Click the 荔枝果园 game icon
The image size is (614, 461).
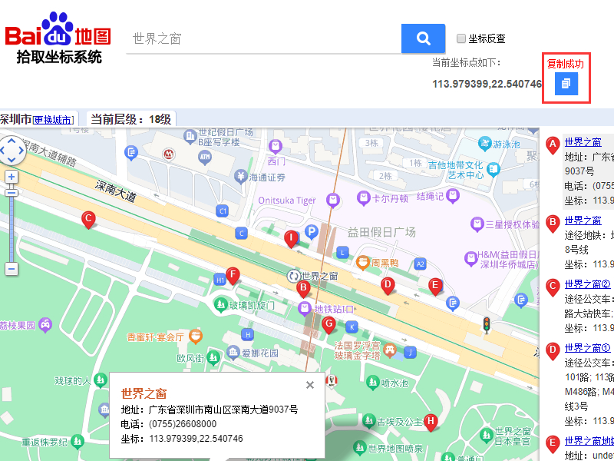(x=46, y=324)
